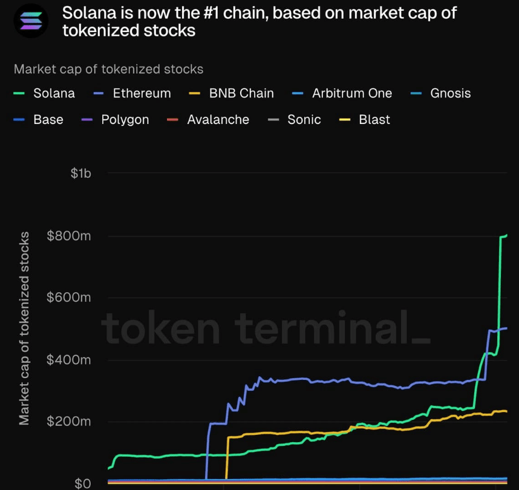This screenshot has height=490, width=519.
Task: Toggle the Polygon legend entry
Action: (125, 120)
